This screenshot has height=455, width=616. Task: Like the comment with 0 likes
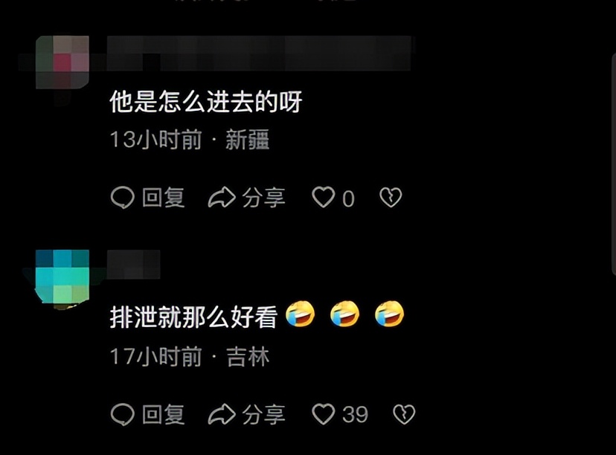tap(324, 197)
